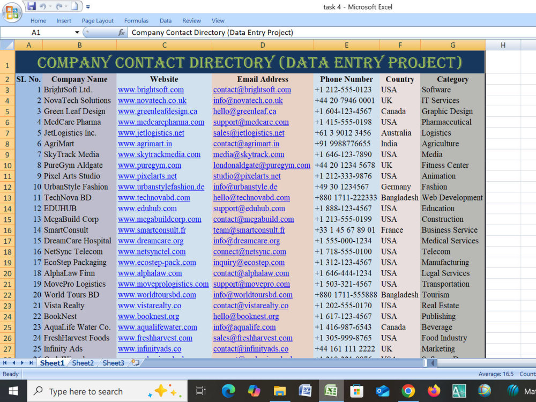Screen dimensions: 536x402
Task: Select cell with MedCare Pharma
Action: point(79,122)
